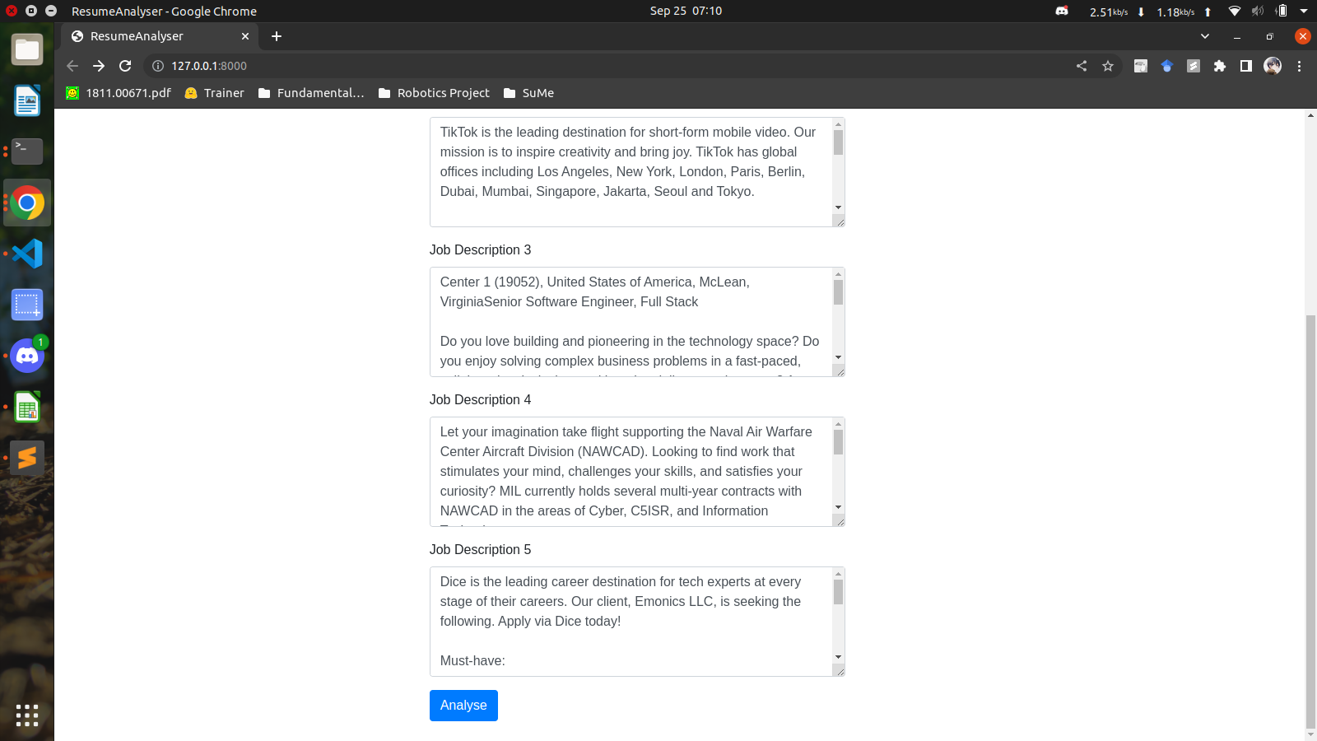1317x741 pixels.
Task: Open the Fundamental... bookmarks folder
Action: 311,93
